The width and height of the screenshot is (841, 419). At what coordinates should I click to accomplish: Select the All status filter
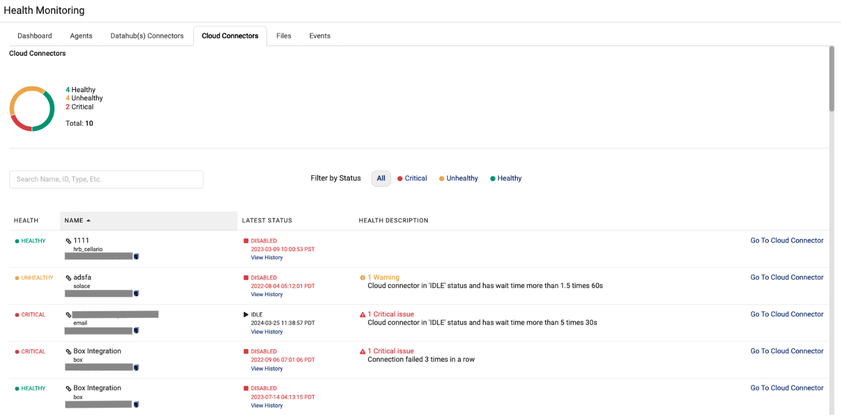pyautogui.click(x=381, y=179)
